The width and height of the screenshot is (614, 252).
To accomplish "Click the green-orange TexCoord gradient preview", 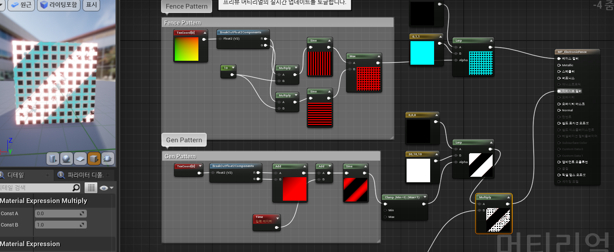I will coord(187,49).
